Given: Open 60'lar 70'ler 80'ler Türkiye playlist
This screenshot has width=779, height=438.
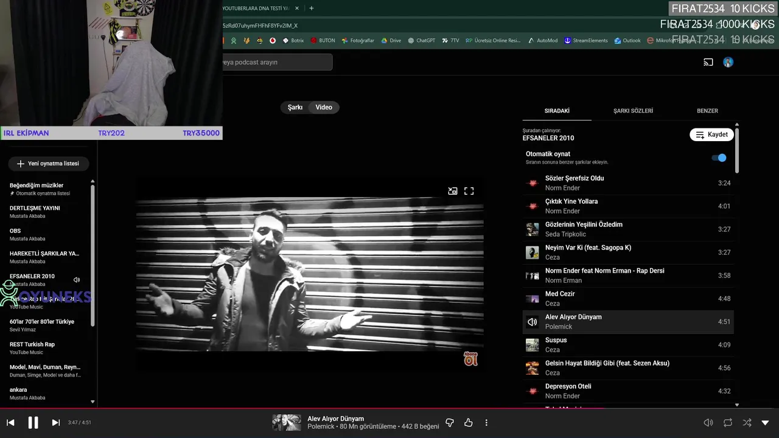Looking at the screenshot, I should pyautogui.click(x=45, y=325).
